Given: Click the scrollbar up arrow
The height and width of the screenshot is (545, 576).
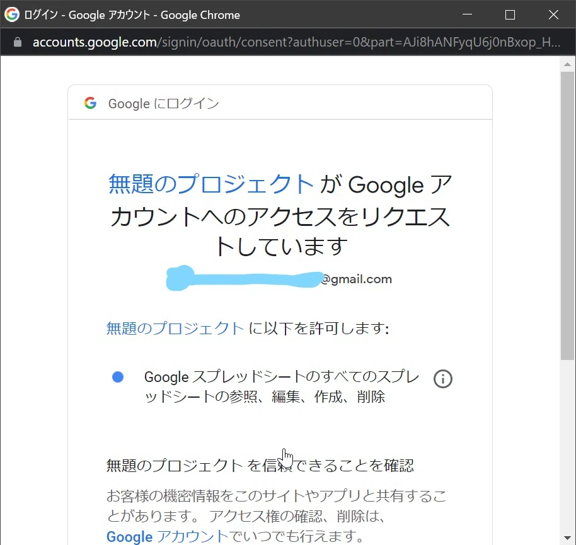Looking at the screenshot, I should (568, 64).
